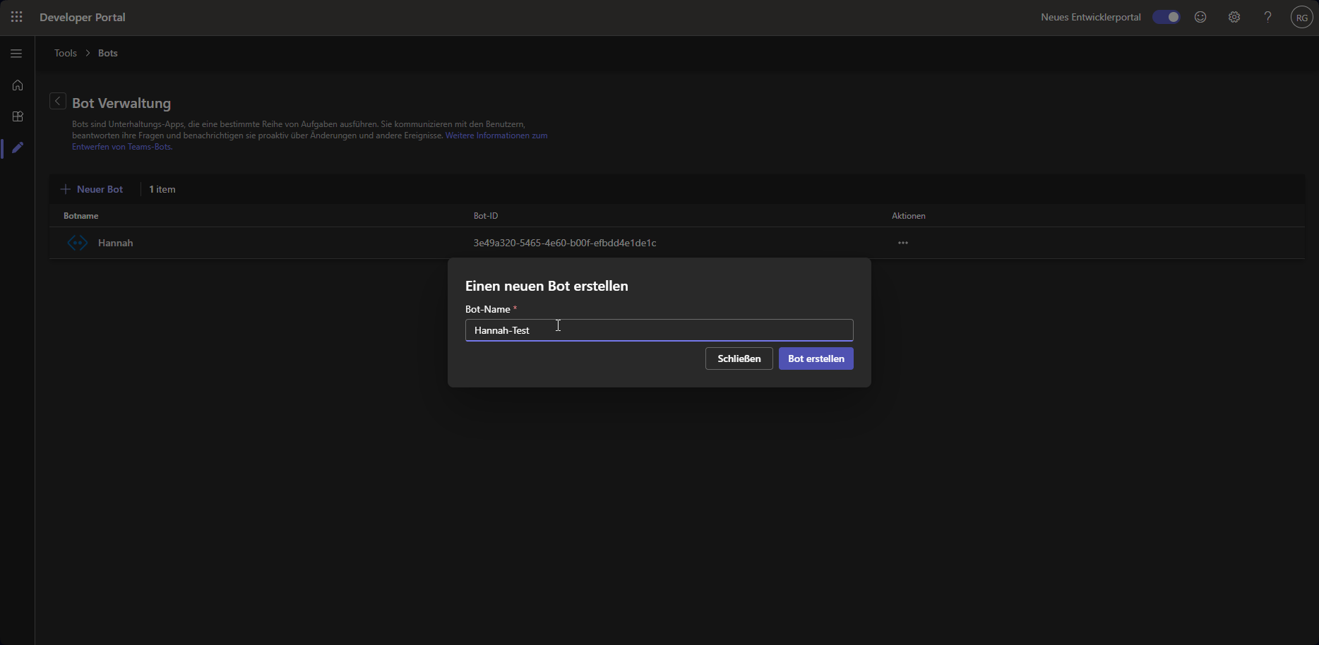Open the Weitere Informationen link
The image size is (1319, 645).
(x=496, y=135)
